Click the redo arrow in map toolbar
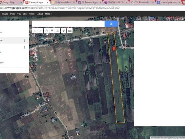The width and height of the screenshot is (185, 139). coord(40,31)
